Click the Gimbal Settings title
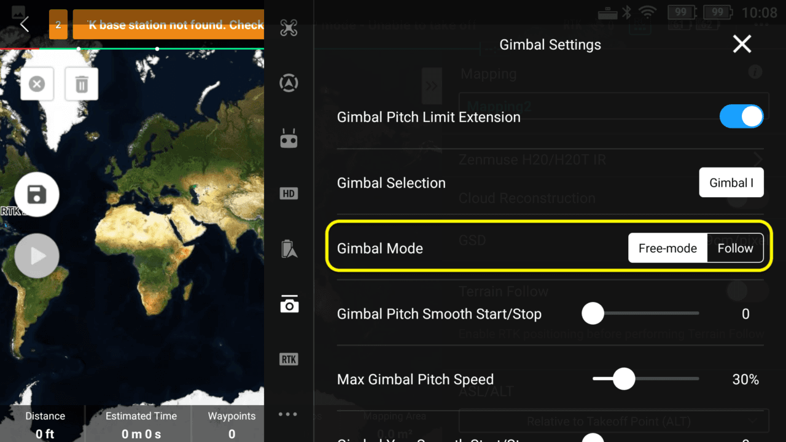786x442 pixels. pos(550,45)
